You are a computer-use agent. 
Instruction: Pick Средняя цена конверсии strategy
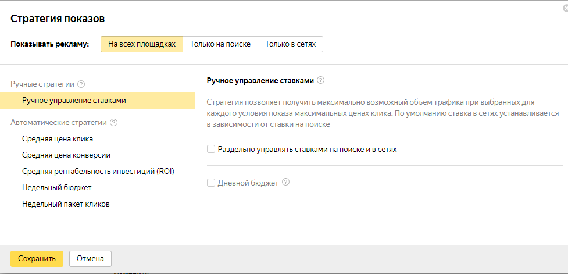pyautogui.click(x=66, y=155)
